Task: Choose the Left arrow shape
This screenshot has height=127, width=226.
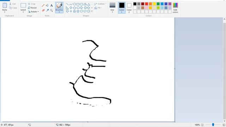Action: pos(85,8)
